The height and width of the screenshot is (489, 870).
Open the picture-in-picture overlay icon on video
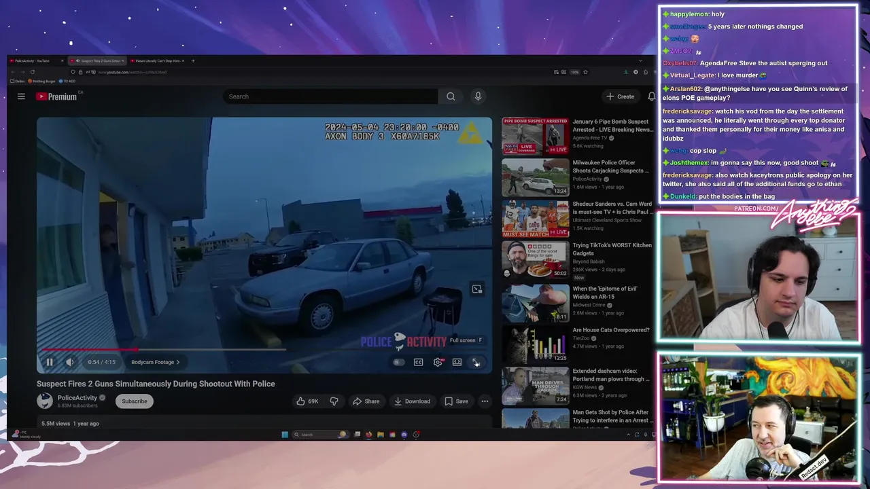pos(477,289)
